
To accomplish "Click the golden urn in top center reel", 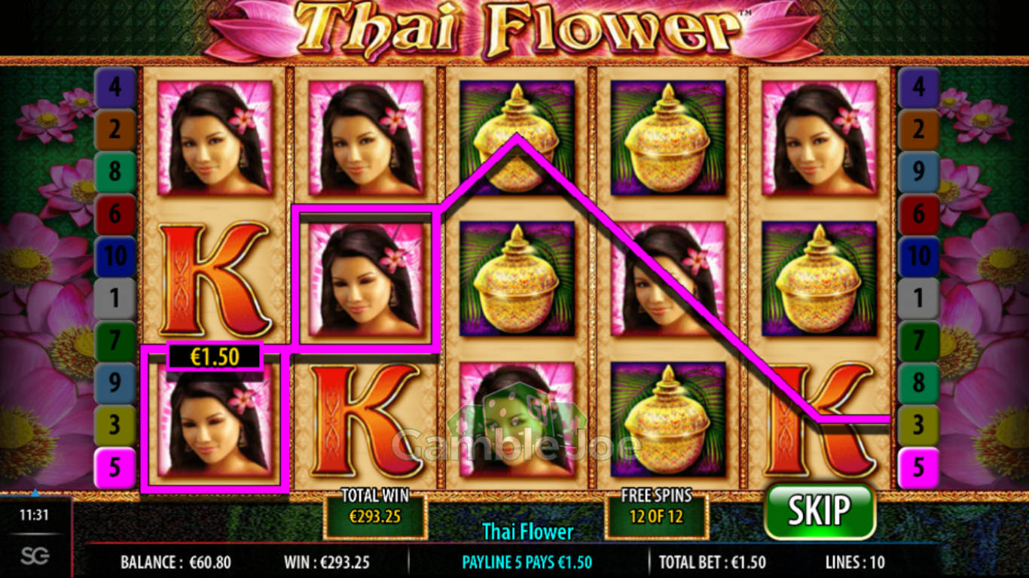I will pyautogui.click(x=517, y=138).
